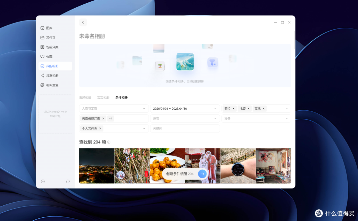Click the 查找到 204 项 result text
Screen dimensions: 358x221
(92, 142)
